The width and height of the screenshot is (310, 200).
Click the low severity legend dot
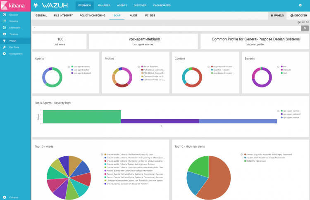pos(282,67)
